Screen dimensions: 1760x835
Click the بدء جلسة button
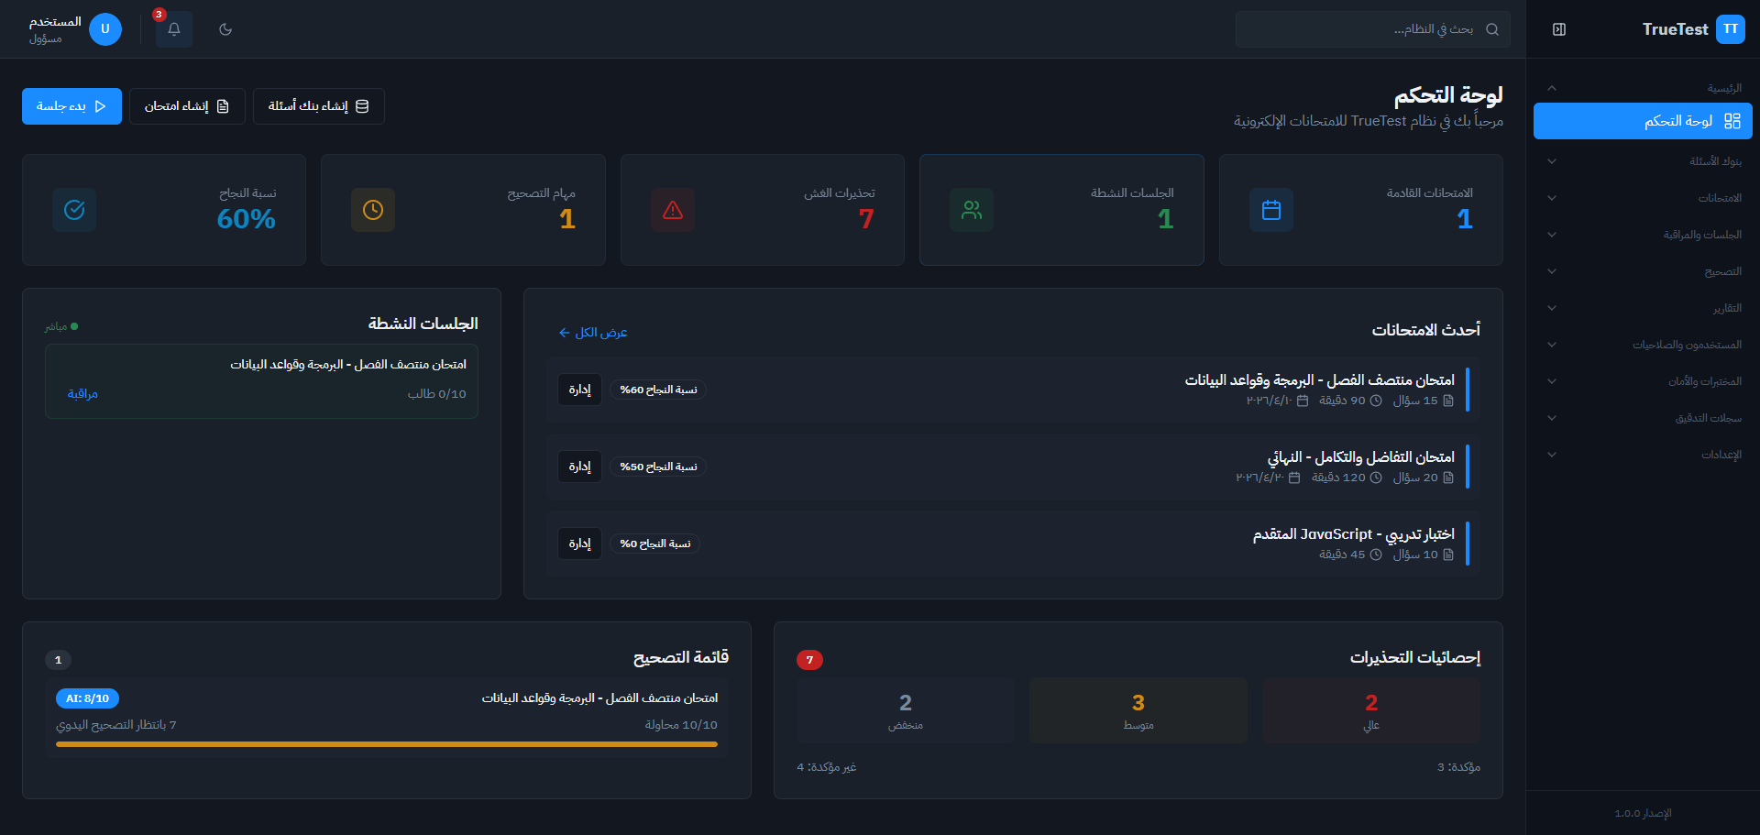point(71,106)
